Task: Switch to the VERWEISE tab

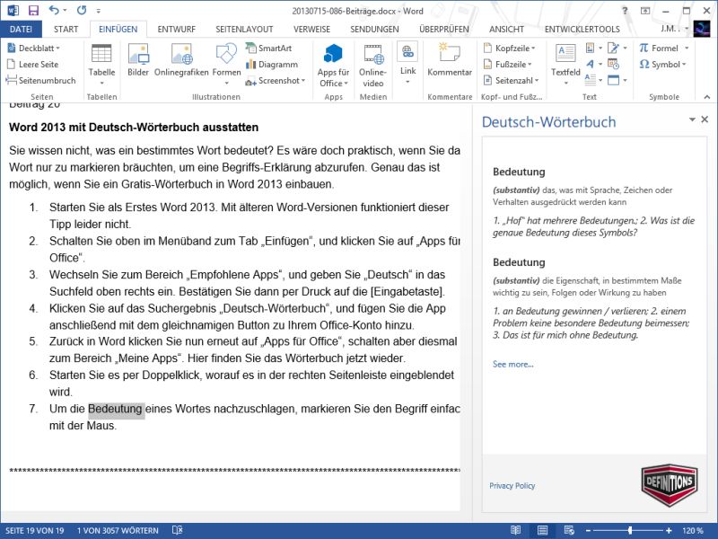Action: tap(311, 29)
